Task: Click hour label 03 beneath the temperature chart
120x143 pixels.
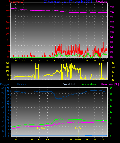Action: pos(24,139)
